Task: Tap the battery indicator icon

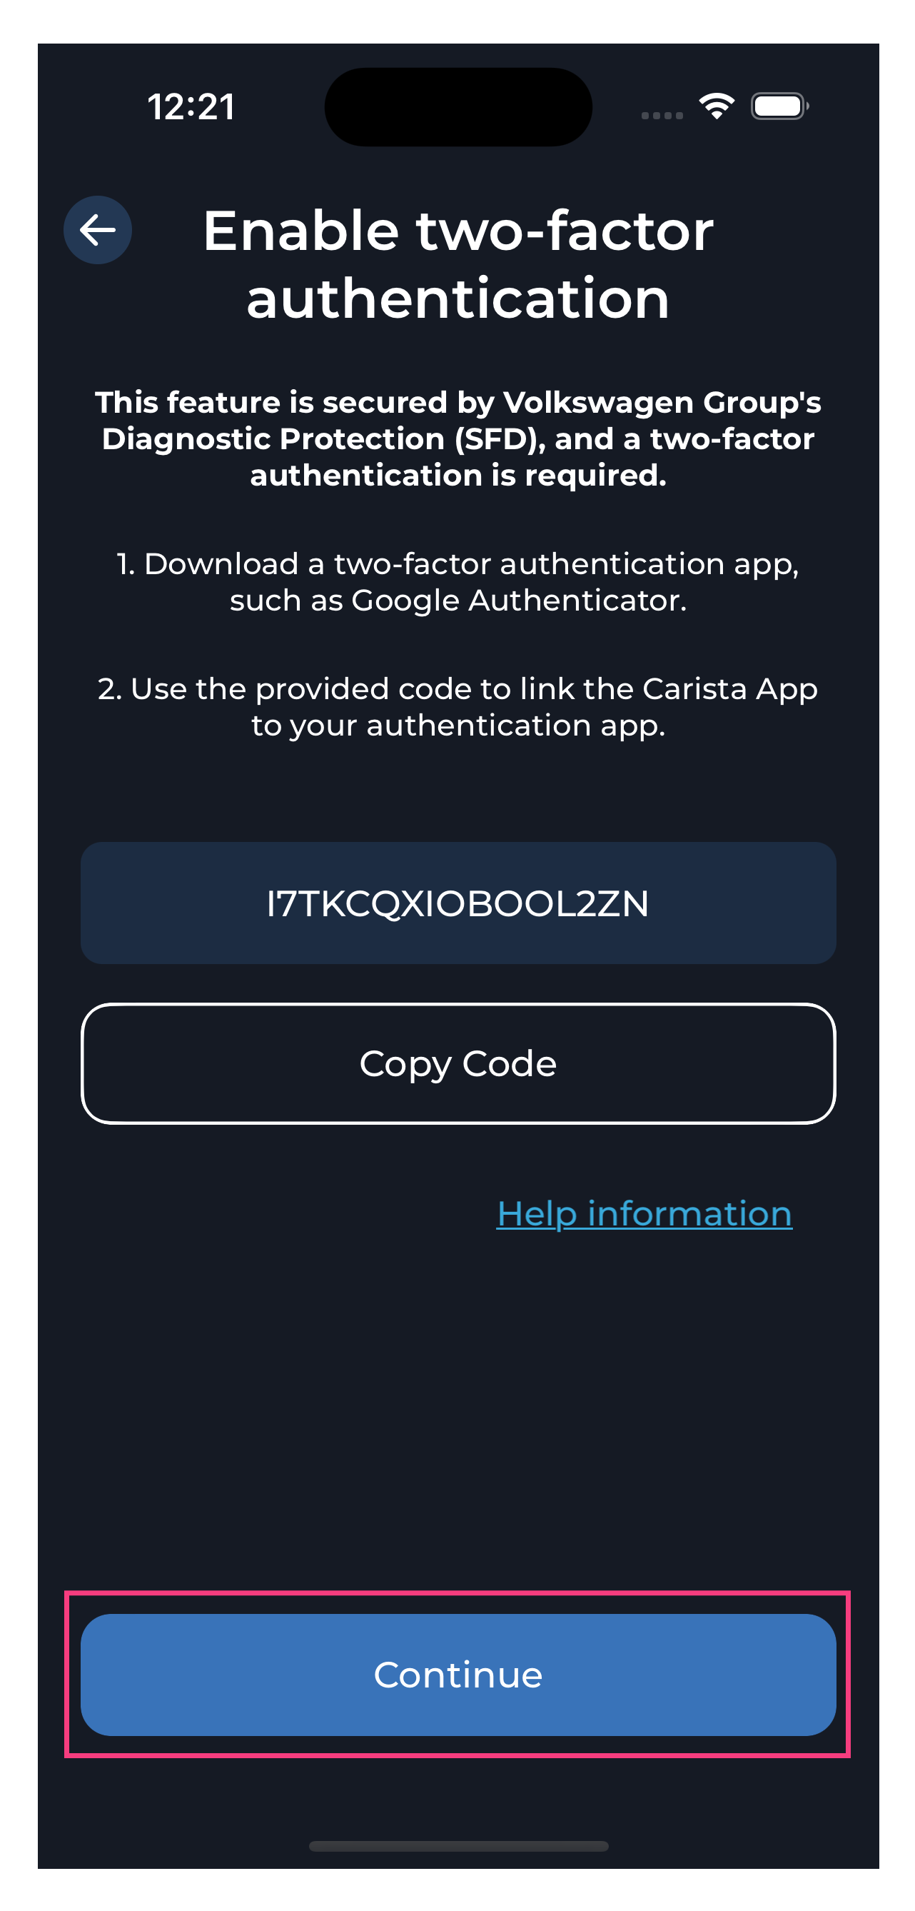Action: [x=779, y=106]
